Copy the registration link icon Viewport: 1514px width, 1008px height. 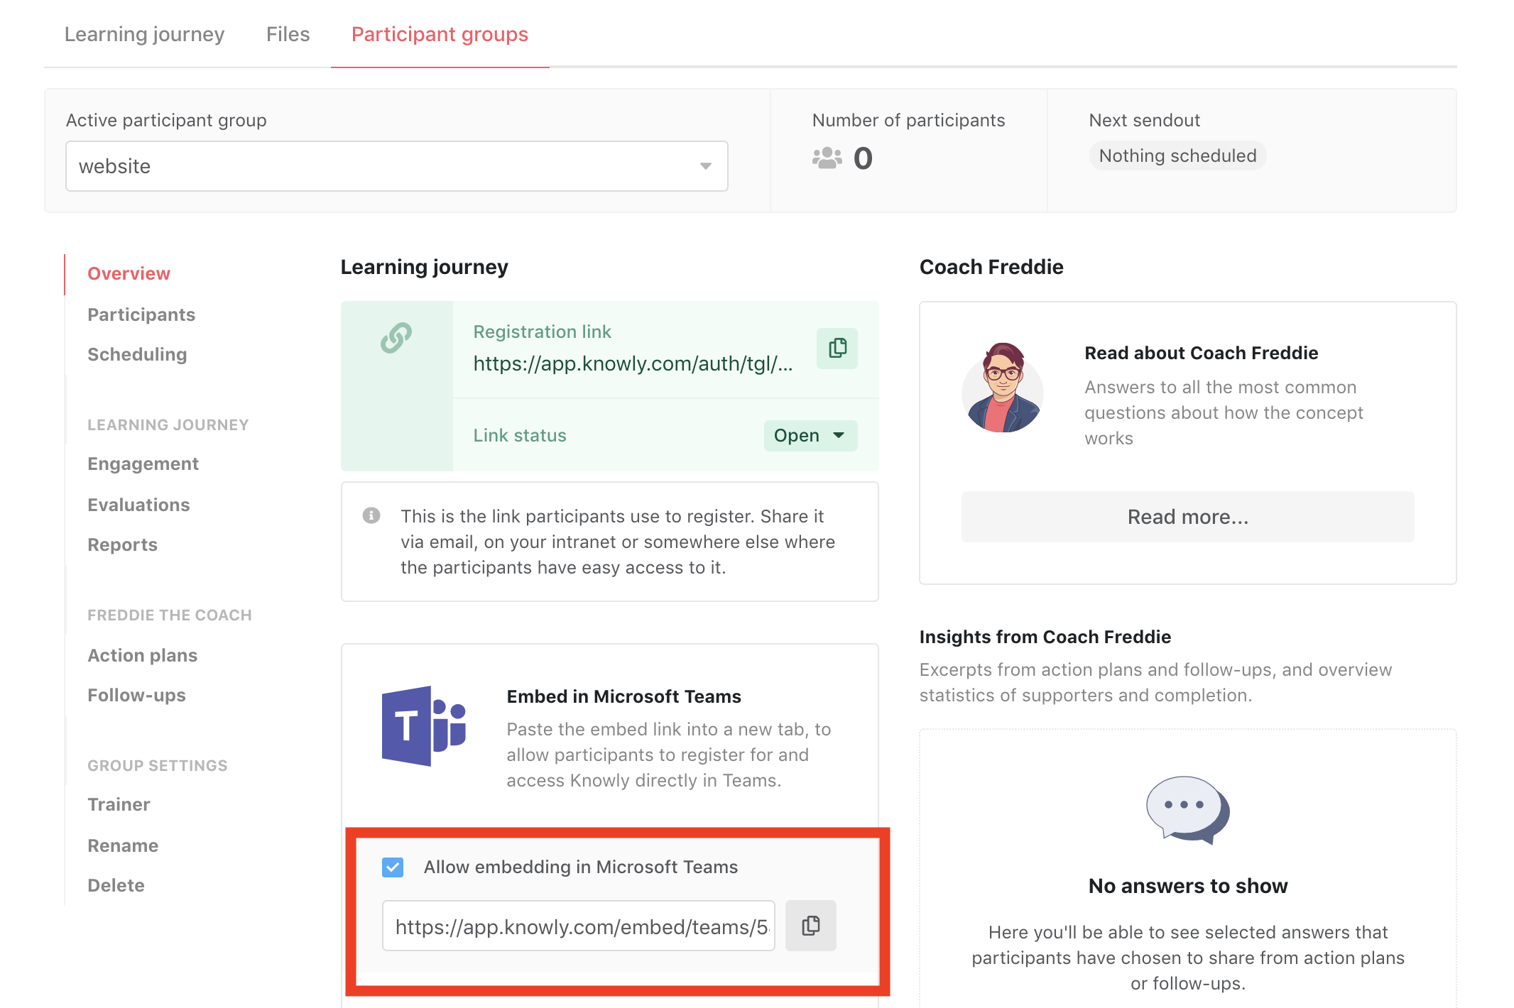(x=837, y=348)
